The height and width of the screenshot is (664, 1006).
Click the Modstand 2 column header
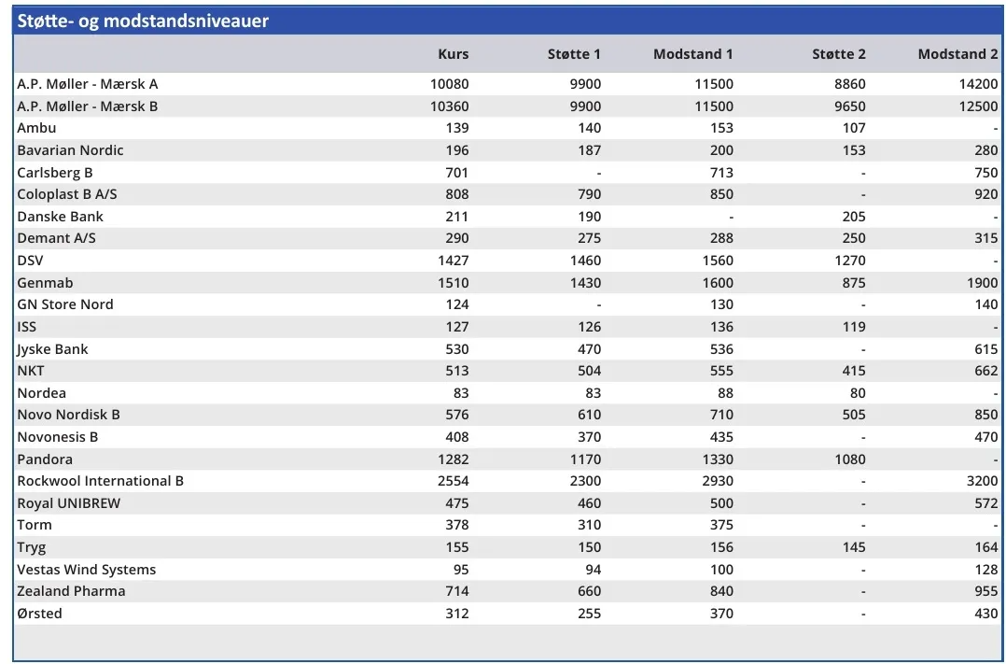957,54
